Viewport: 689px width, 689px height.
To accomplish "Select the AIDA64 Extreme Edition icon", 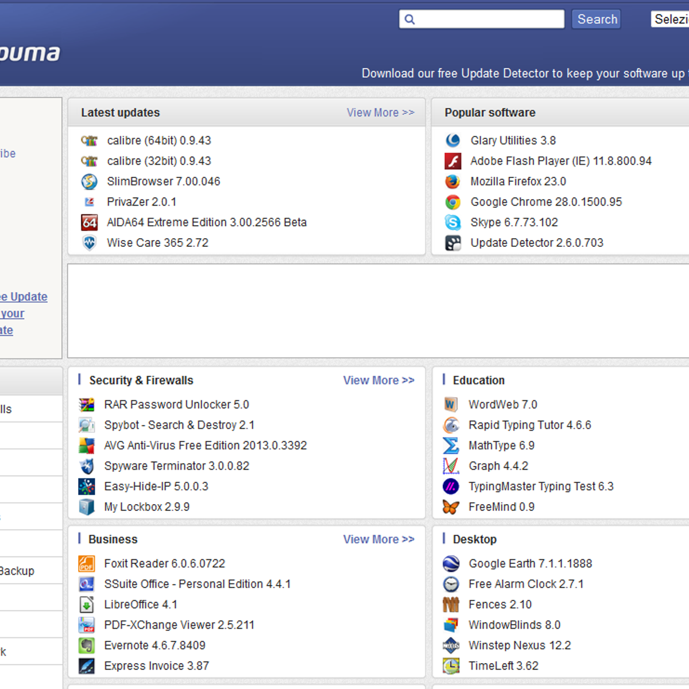I will (x=89, y=222).
